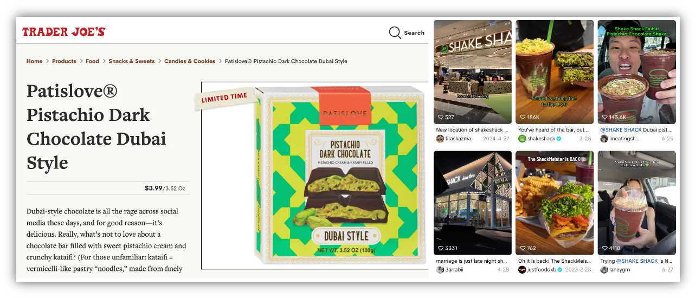Go to Home in the breadcrumb
Image resolution: width=696 pixels, height=298 pixels.
click(x=34, y=61)
